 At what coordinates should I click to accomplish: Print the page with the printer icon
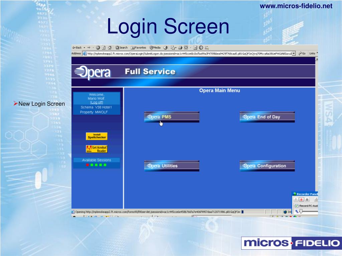pos(180,47)
